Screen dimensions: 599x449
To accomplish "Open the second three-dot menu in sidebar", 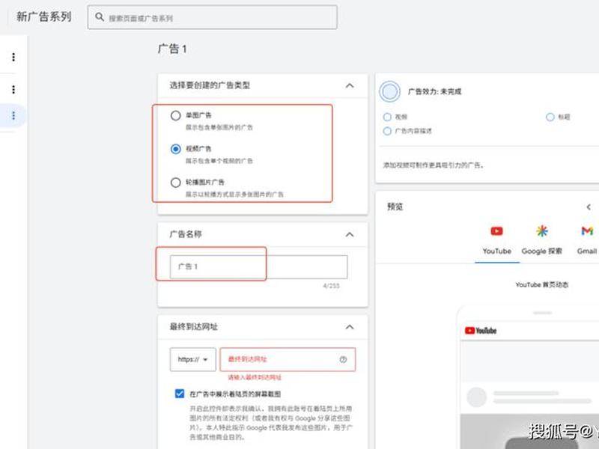I will [13, 89].
